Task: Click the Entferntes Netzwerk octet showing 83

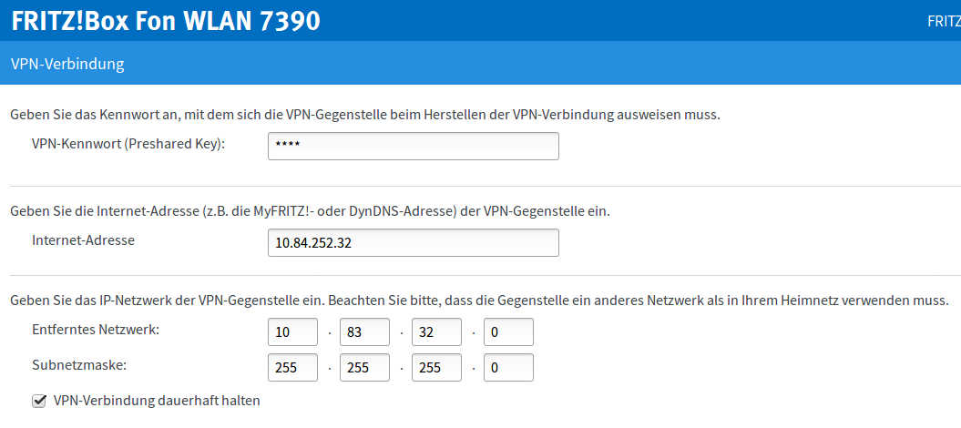Action: click(x=363, y=332)
